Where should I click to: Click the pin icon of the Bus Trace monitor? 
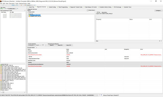click(x=25, y=10)
